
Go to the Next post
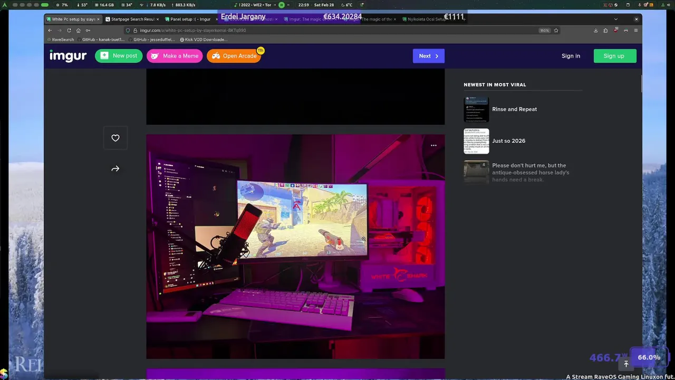pyautogui.click(x=428, y=56)
